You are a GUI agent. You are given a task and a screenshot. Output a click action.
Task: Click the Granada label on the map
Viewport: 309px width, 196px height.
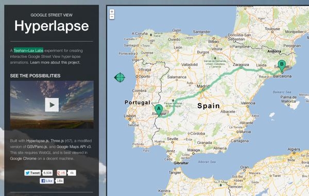pos(204,142)
